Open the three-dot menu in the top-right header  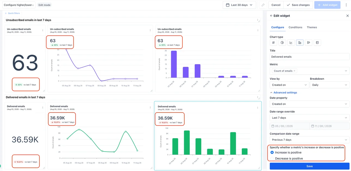click(346, 5)
